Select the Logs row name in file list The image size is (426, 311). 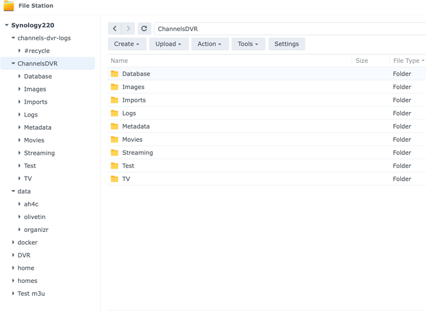pos(129,113)
